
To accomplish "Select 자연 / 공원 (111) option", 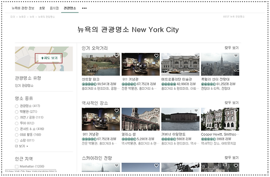I will pos(16,118).
